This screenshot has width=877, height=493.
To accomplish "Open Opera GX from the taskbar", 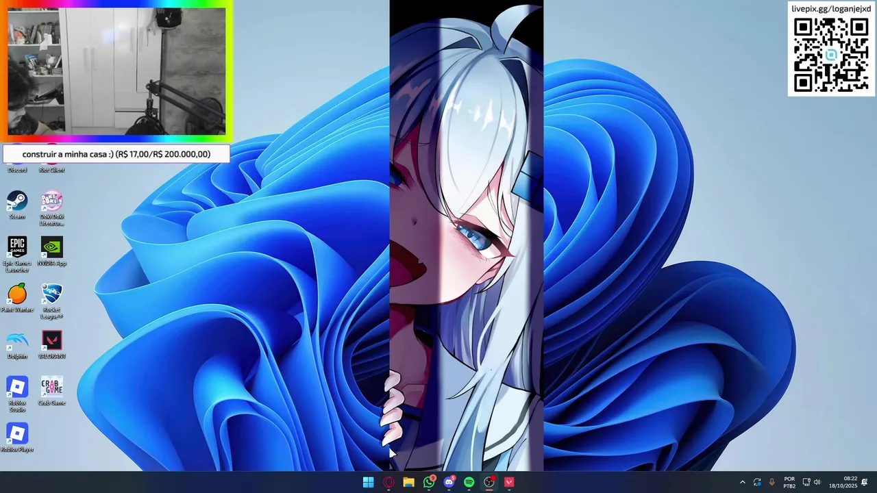I will [x=388, y=482].
